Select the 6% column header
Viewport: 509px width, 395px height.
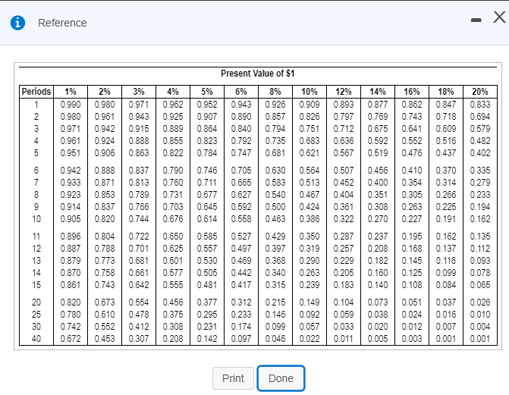coord(241,92)
